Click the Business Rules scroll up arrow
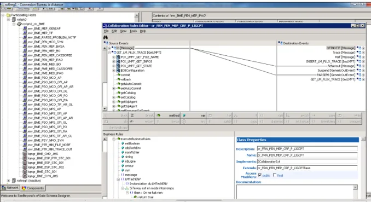The width and height of the screenshot is (371, 202). pyautogui.click(x=105, y=139)
